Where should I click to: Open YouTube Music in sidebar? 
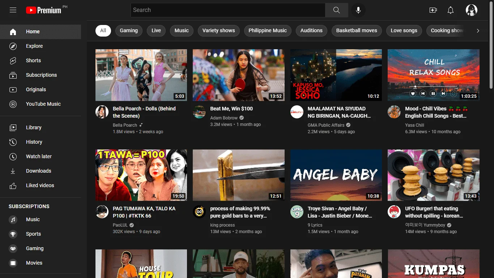tap(41, 104)
